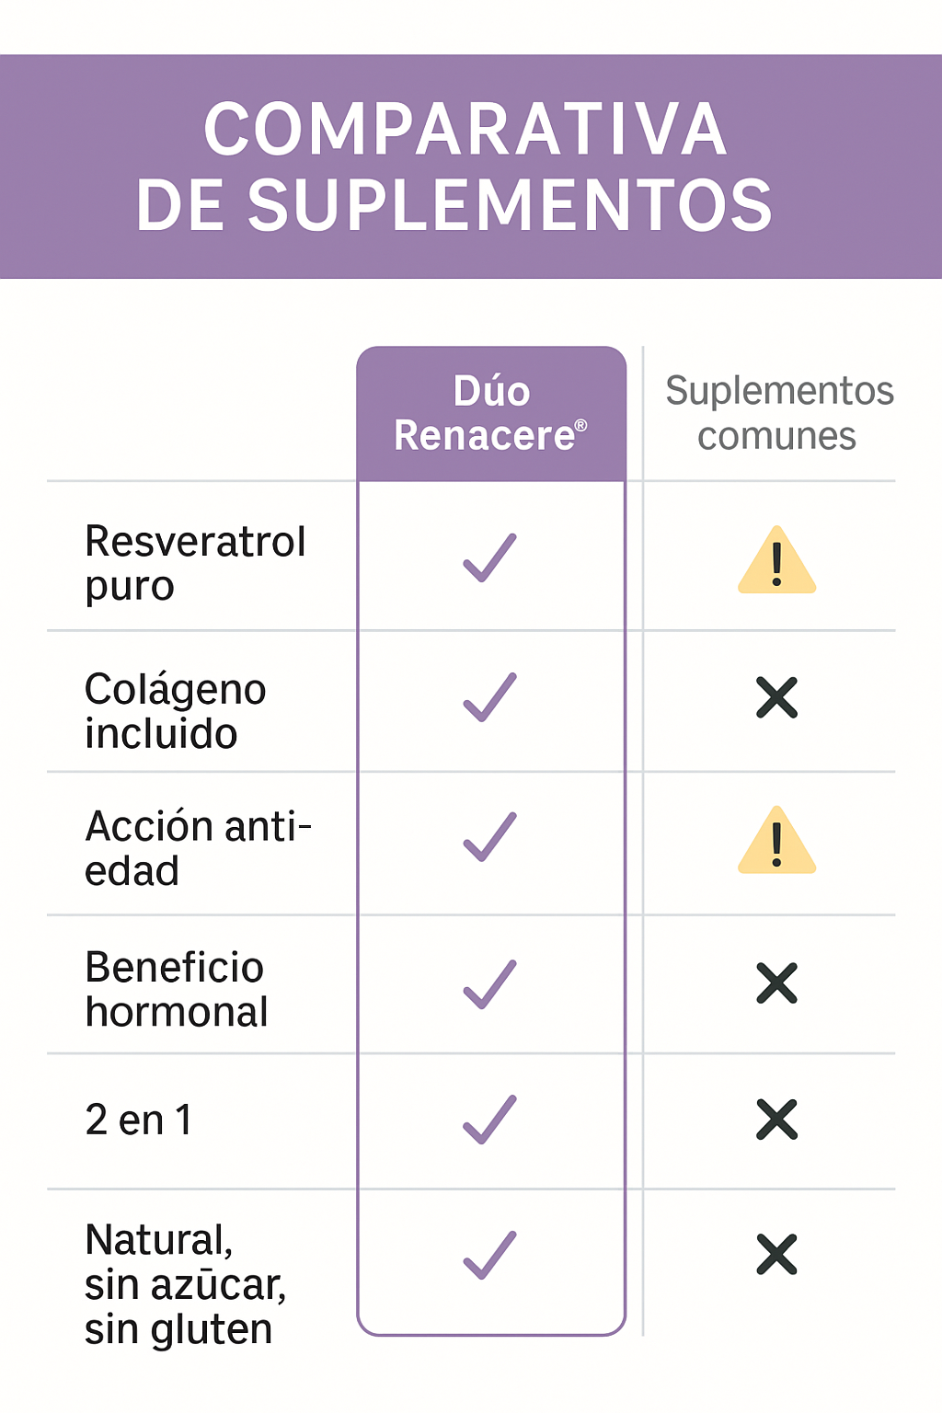The width and height of the screenshot is (942, 1413).
Task: Click the checkmark in the Acción anti-edad row
Action: click(x=489, y=837)
